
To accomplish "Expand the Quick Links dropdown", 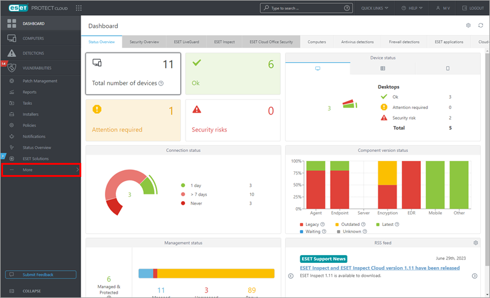I will (x=375, y=8).
